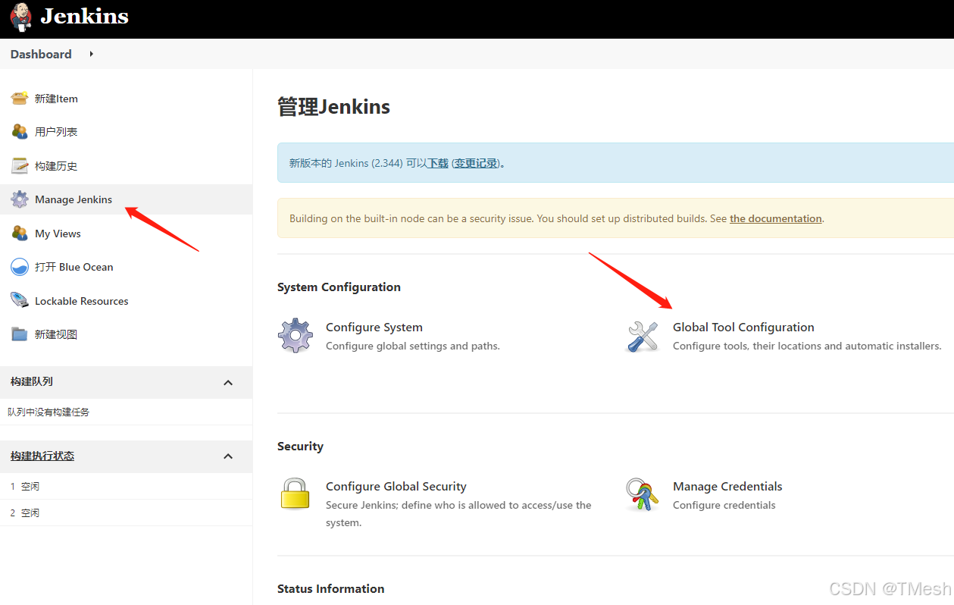This screenshot has width=954, height=605.
Task: Click the Status Information section heading
Action: point(330,589)
